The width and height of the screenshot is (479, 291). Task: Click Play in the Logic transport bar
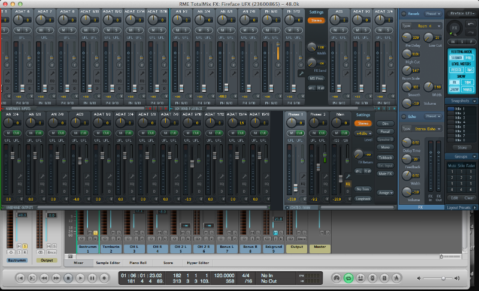80,278
